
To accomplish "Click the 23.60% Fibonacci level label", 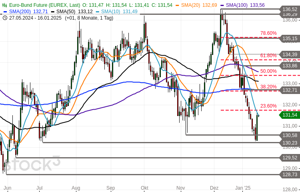I will [x=268, y=106].
